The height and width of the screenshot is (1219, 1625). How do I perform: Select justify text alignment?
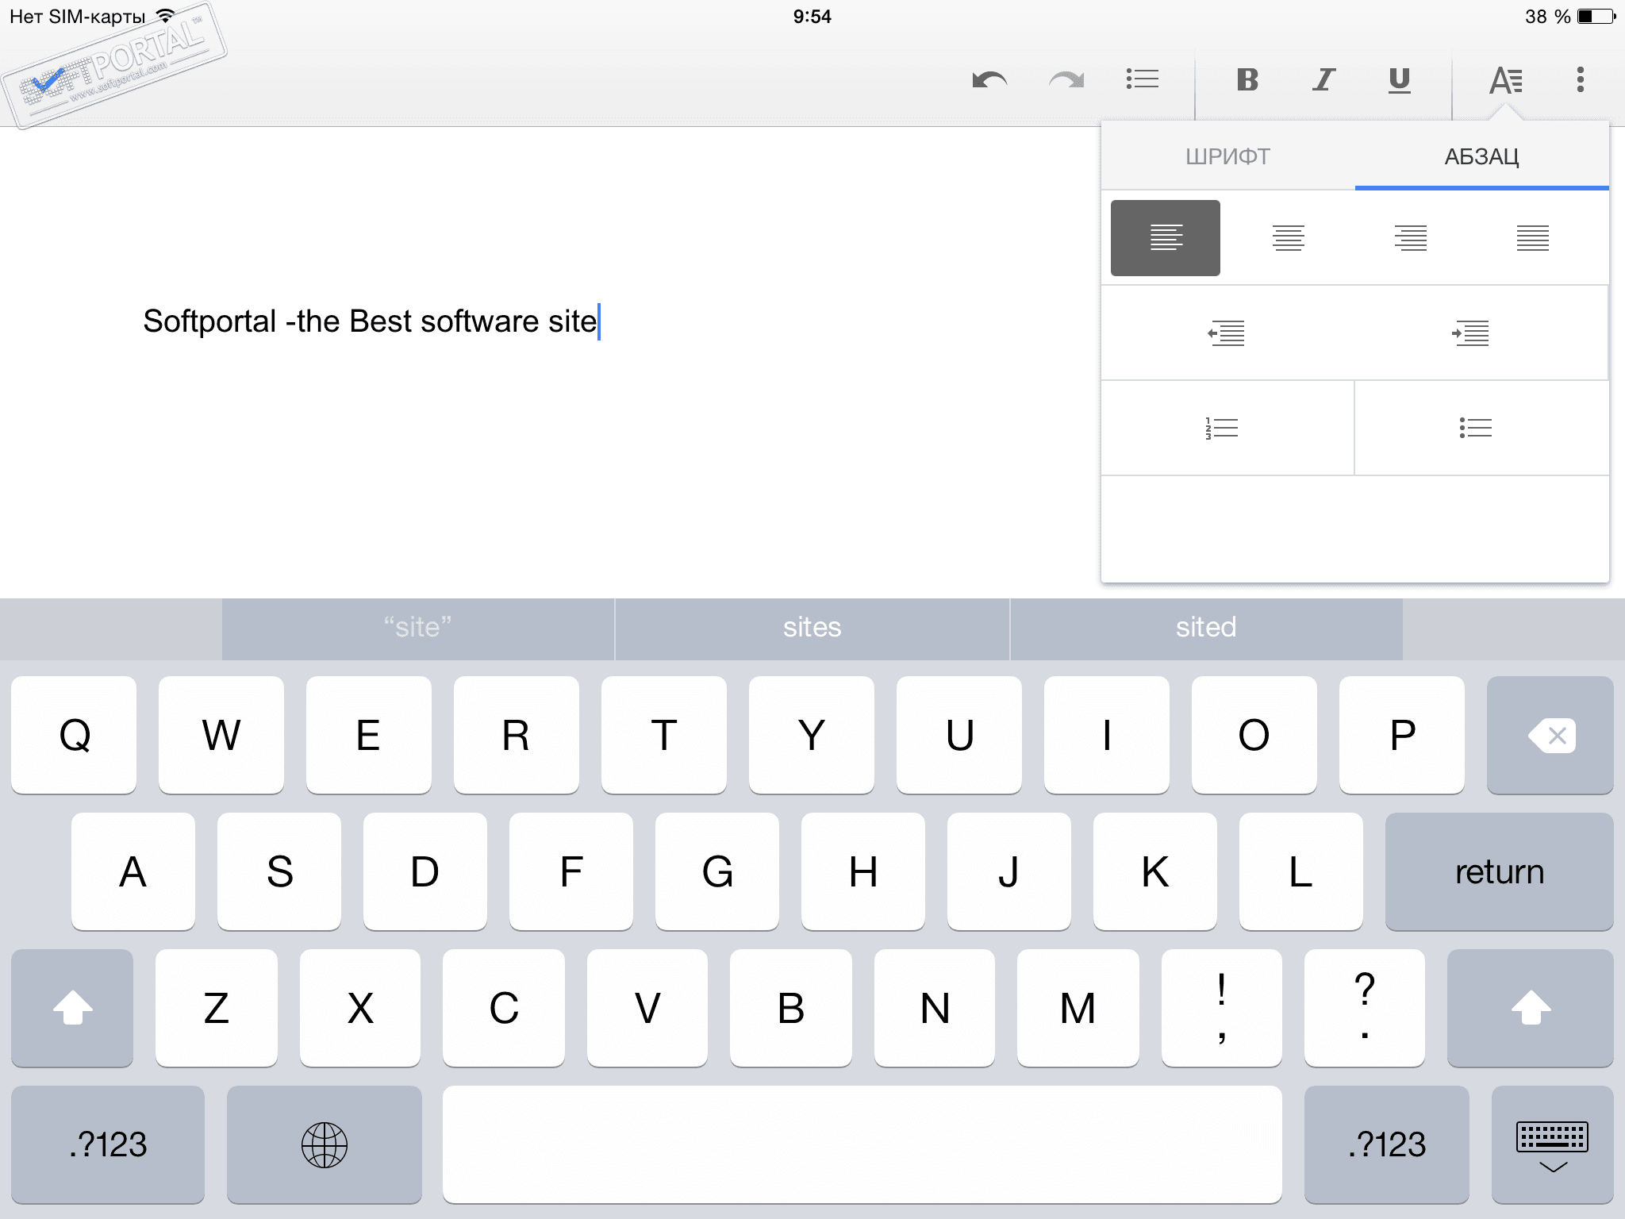click(x=1533, y=238)
